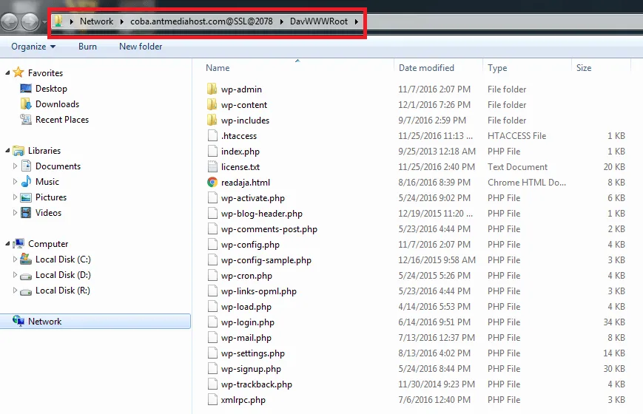Select the wp-admin folder icon
643x414 pixels.
click(212, 89)
